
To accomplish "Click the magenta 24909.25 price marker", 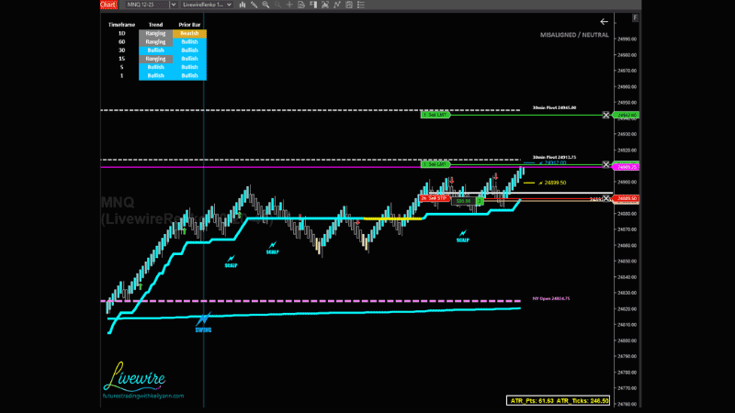I will 628,167.
